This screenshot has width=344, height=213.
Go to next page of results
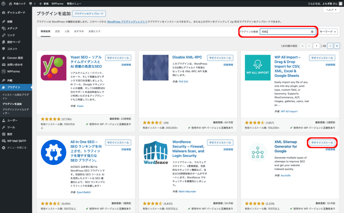coord(330,46)
